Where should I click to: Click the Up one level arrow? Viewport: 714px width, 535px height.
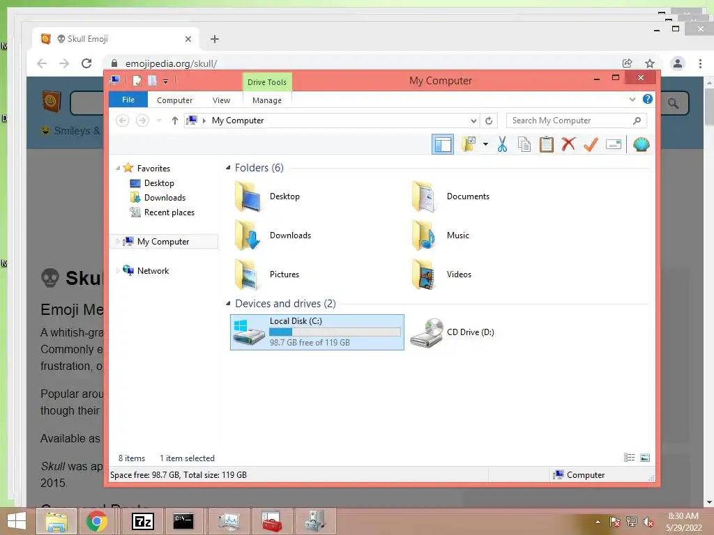pos(174,121)
